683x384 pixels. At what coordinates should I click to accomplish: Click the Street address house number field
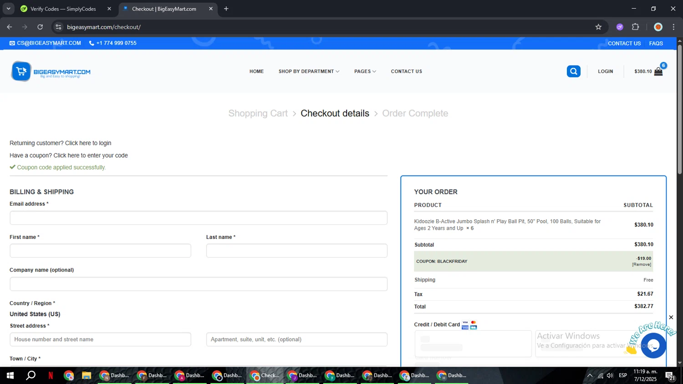tap(100, 339)
